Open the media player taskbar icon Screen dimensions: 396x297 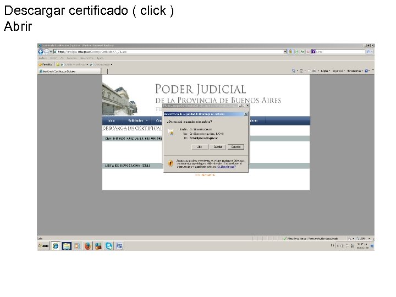(78, 246)
